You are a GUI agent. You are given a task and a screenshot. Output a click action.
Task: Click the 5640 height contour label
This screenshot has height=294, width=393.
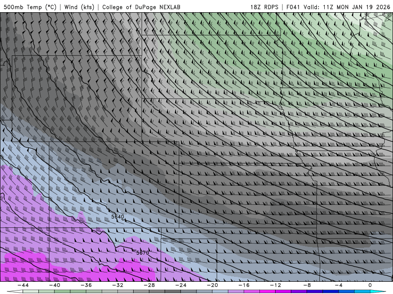coord(118,217)
